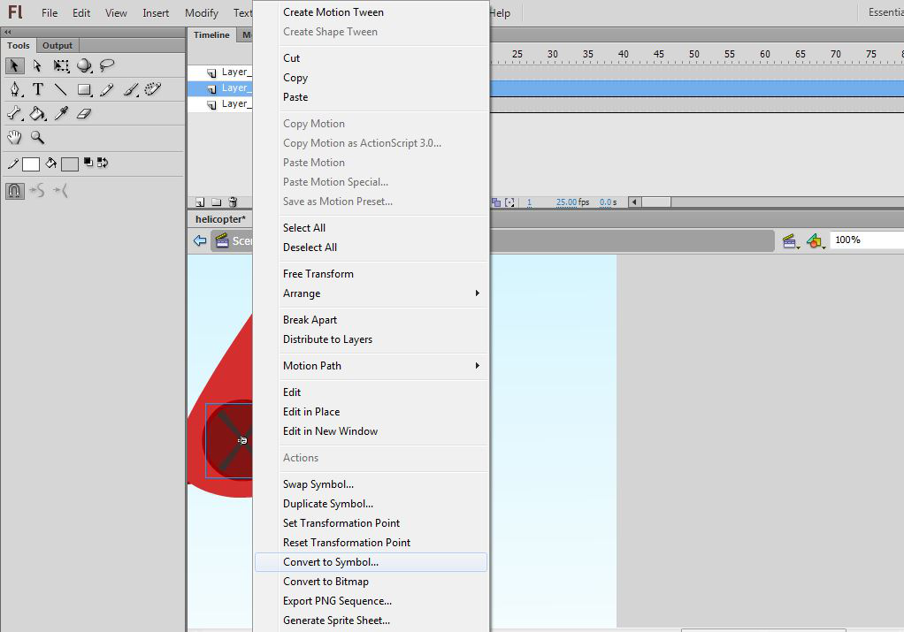Image resolution: width=904 pixels, height=632 pixels.
Task: Delete layer using trash icon
Action: [233, 202]
